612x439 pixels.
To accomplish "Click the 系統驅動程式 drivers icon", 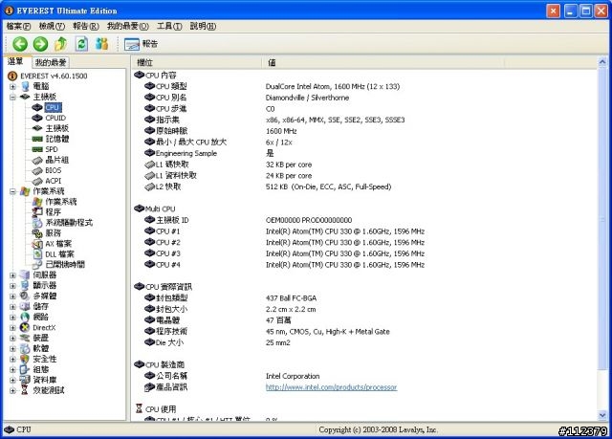I will 37,223.
